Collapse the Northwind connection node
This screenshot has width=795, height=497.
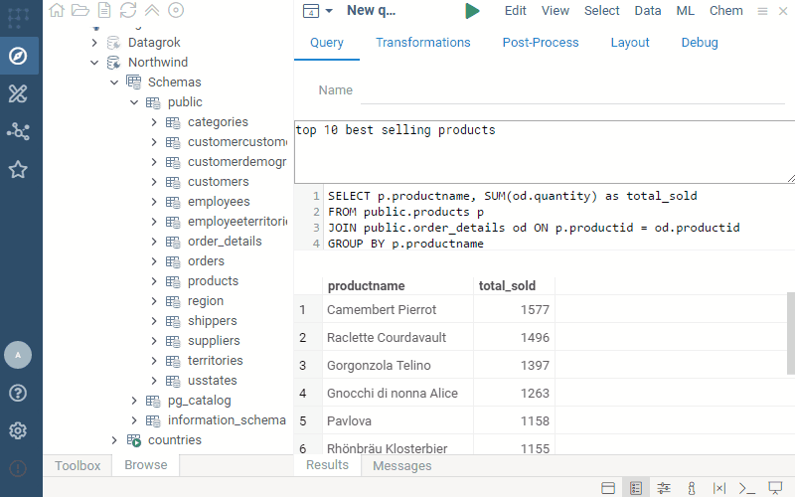[94, 63]
